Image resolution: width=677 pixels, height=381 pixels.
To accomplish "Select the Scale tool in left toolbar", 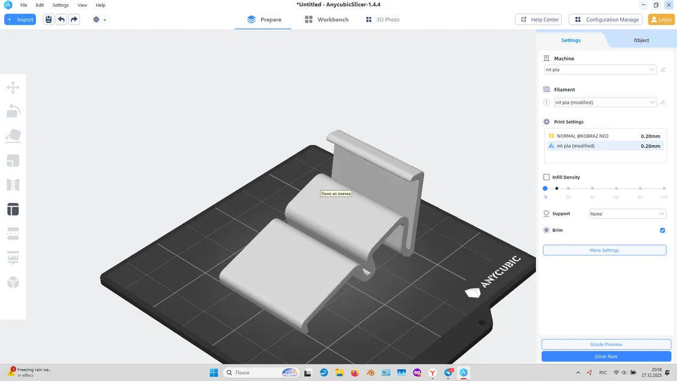I will [13, 161].
